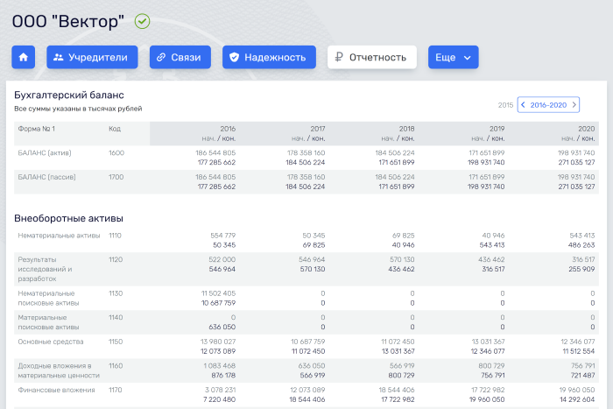Screen dimensions: 613x409
Task: Click Доходные вложения в материальные ценности label
Action: click(59, 370)
